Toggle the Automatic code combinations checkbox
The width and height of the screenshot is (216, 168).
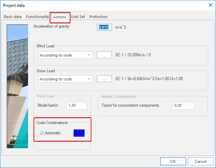(x=42, y=133)
